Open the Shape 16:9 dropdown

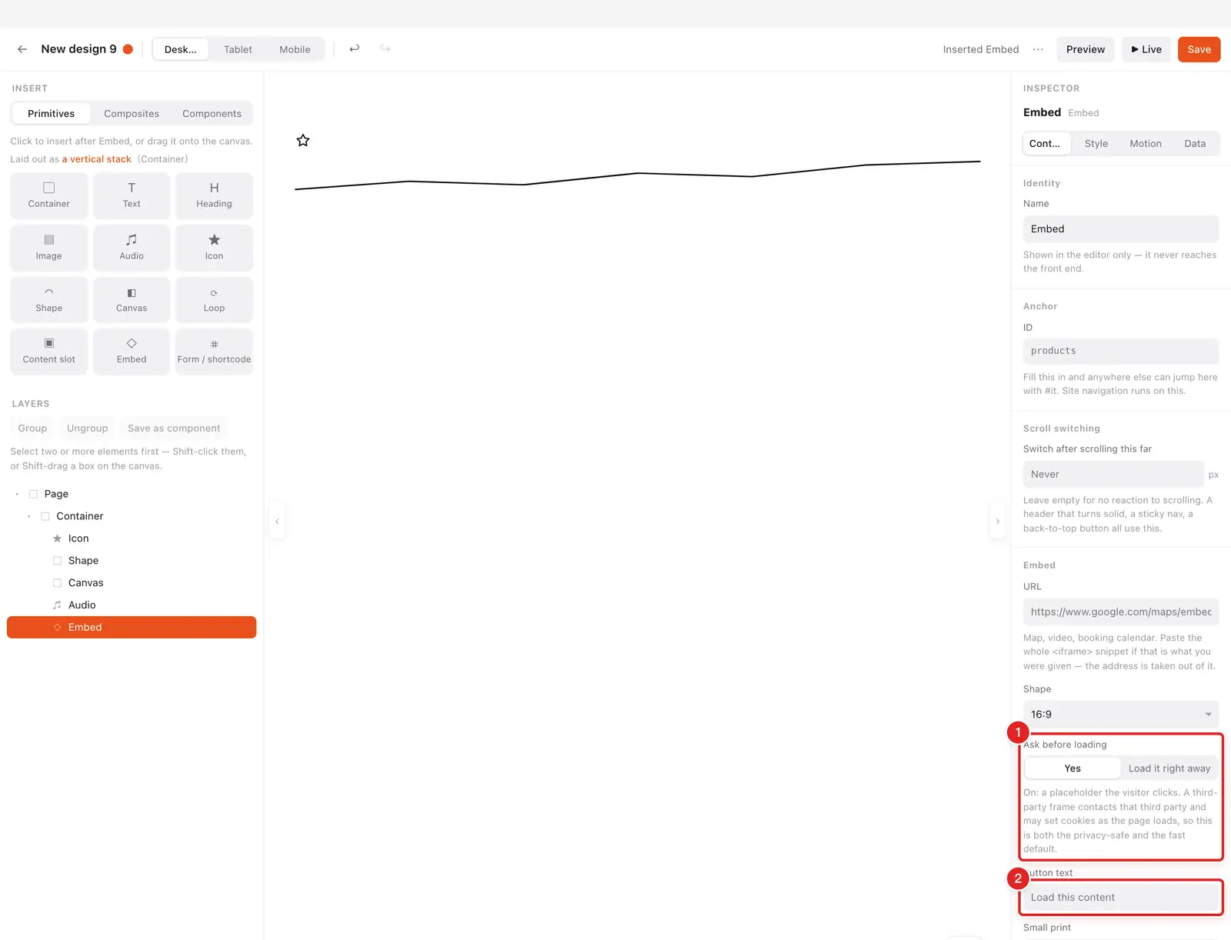click(1120, 715)
